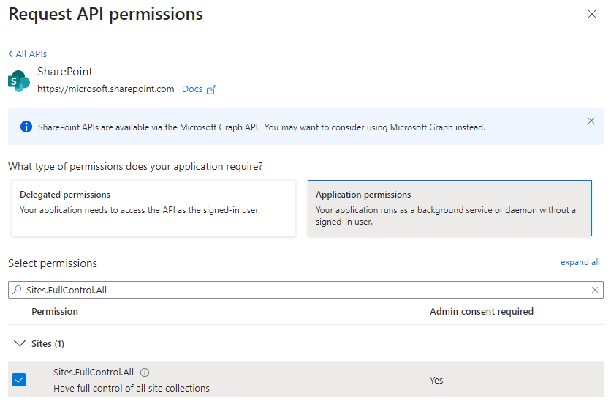Dismiss the Microsoft Graph info banner
This screenshot has height=404, width=611.
[x=591, y=121]
